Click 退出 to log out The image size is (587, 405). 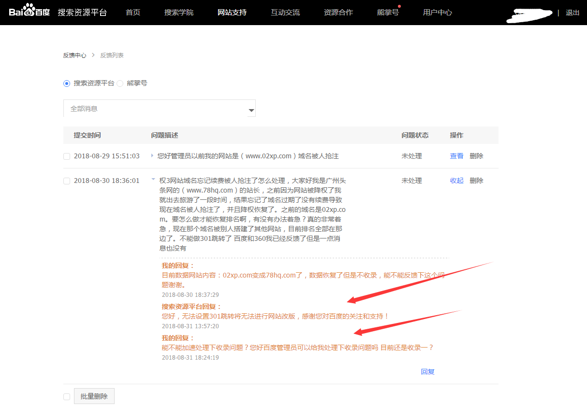coord(572,13)
